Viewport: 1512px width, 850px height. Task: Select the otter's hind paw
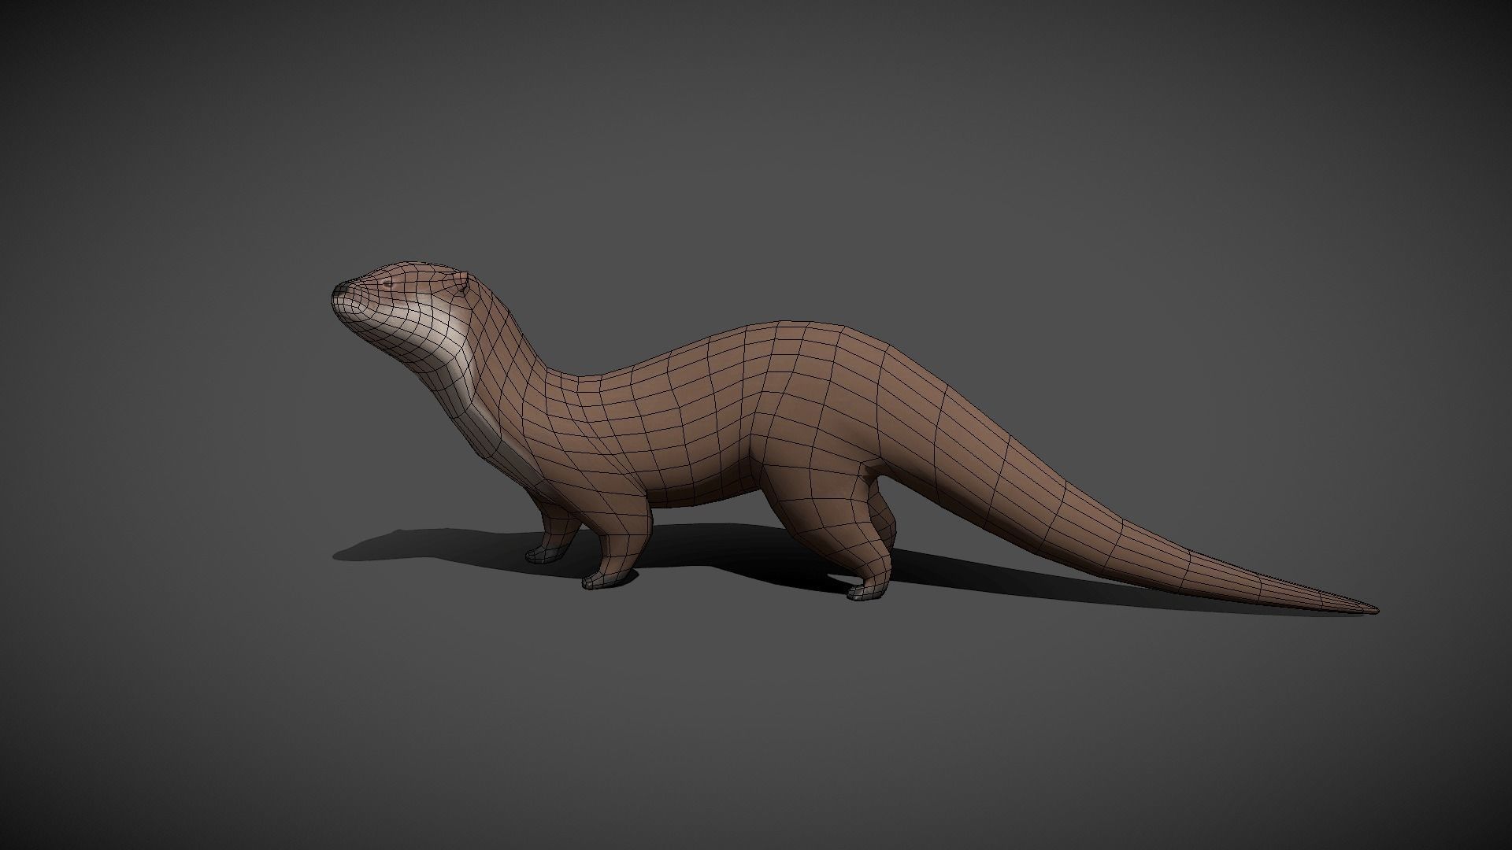click(865, 590)
